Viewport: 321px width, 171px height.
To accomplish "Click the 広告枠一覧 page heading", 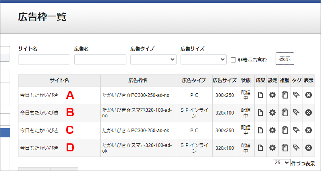I will (x=42, y=17).
